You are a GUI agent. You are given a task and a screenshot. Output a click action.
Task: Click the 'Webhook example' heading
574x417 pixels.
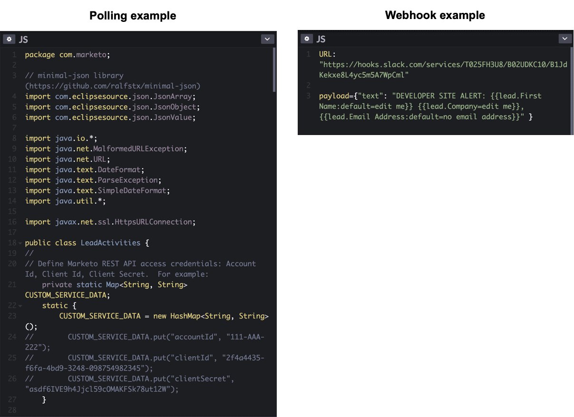[435, 15]
